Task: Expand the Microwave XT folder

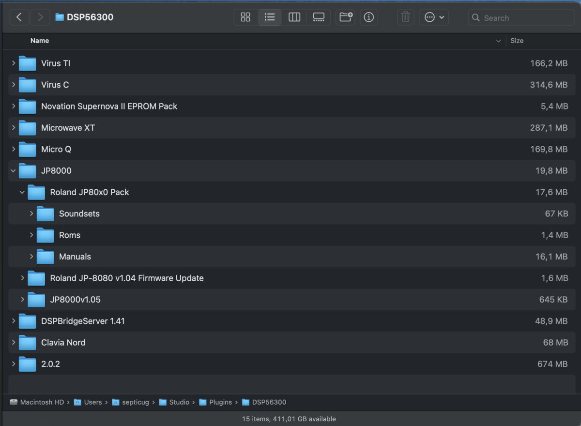Action: (14, 128)
